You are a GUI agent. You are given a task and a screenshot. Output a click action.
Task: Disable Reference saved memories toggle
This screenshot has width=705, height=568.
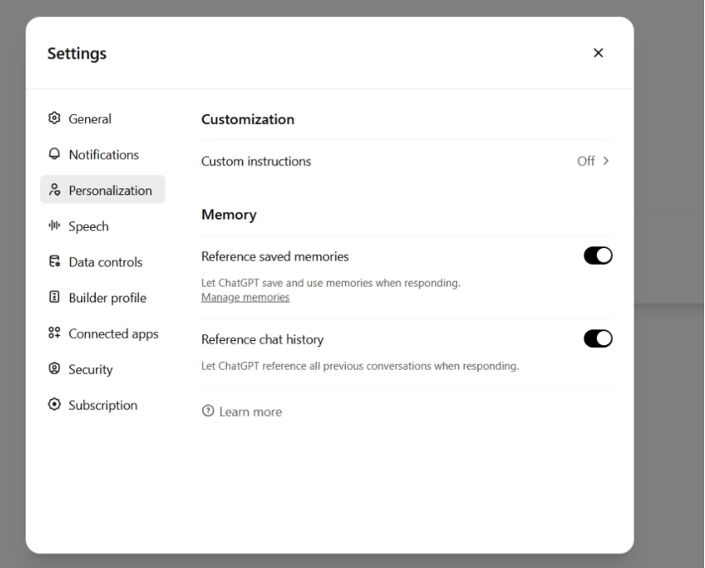[x=598, y=256]
